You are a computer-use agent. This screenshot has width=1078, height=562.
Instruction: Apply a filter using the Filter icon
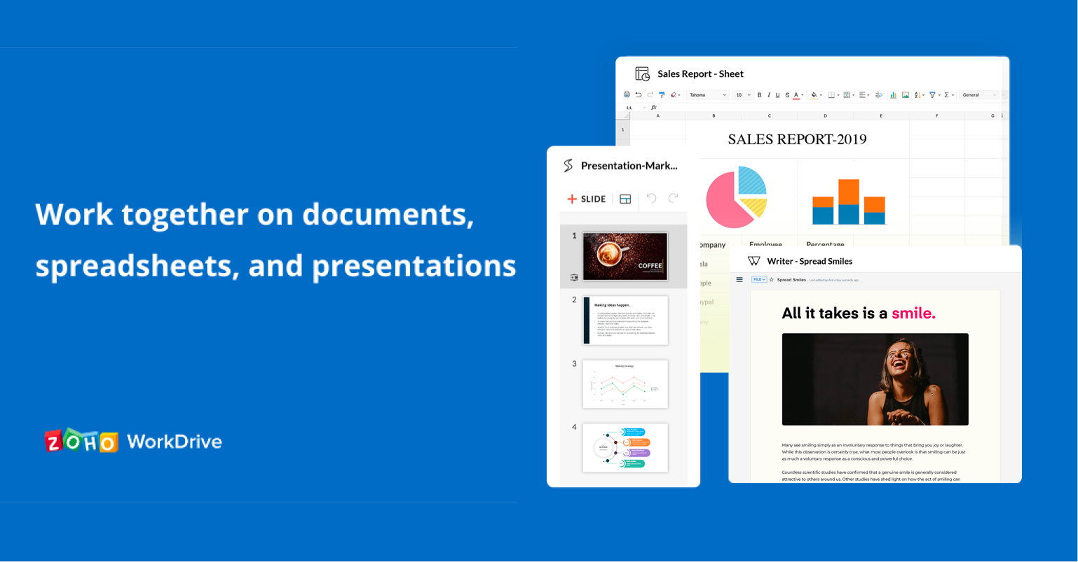coord(932,94)
